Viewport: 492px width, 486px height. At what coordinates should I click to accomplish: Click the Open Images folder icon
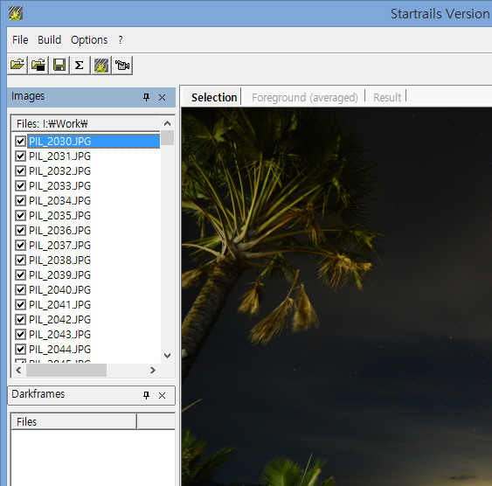pyautogui.click(x=17, y=66)
